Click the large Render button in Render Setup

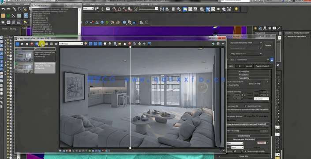268,45
